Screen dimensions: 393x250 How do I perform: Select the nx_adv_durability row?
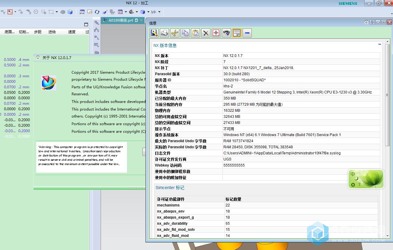click(x=267, y=224)
